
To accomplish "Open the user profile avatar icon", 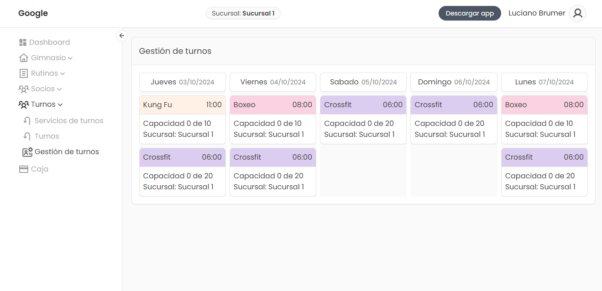I will click(x=578, y=13).
